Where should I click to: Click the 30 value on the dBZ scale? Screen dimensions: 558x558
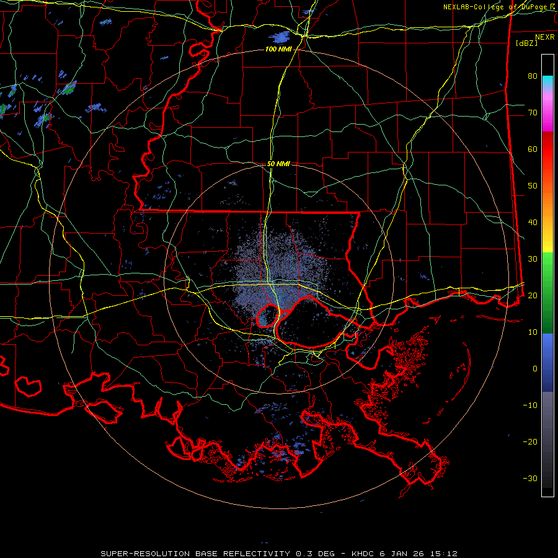click(533, 259)
